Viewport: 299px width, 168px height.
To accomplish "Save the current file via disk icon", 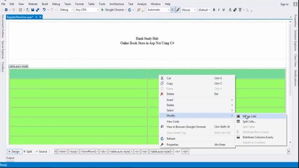I will 33,10.
